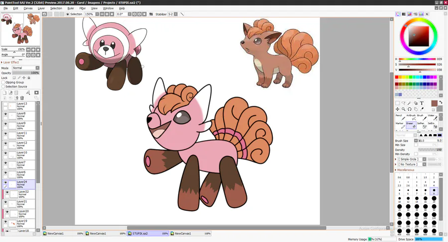
Task: Toggle visibility of Layer9
Action: (x=5, y=124)
